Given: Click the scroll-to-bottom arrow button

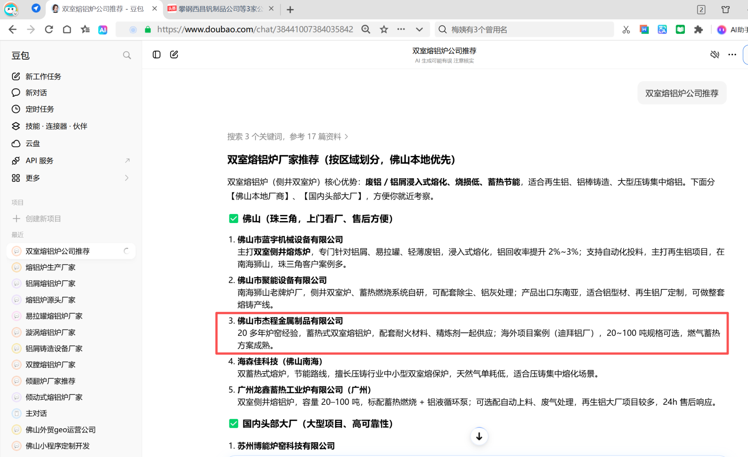Looking at the screenshot, I should (479, 436).
